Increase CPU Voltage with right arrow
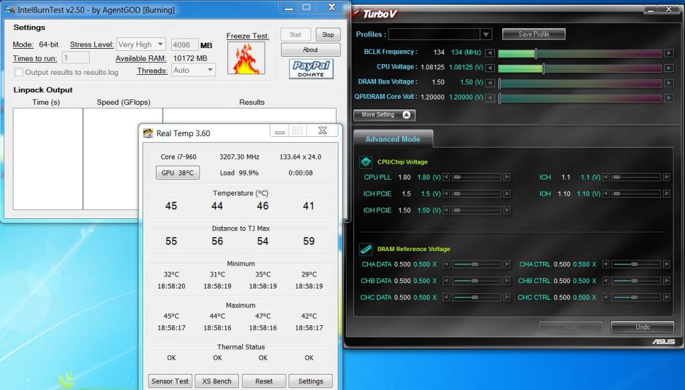The height and width of the screenshot is (390, 685). pos(668,68)
